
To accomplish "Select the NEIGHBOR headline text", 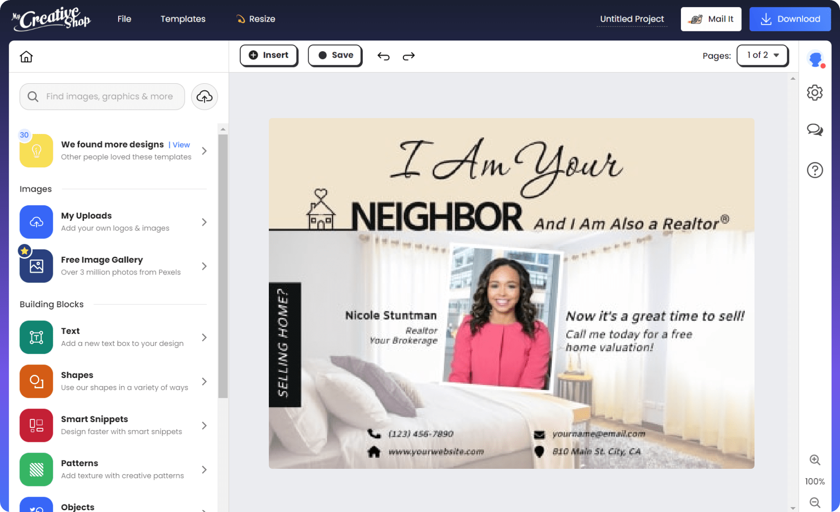I will point(436,216).
